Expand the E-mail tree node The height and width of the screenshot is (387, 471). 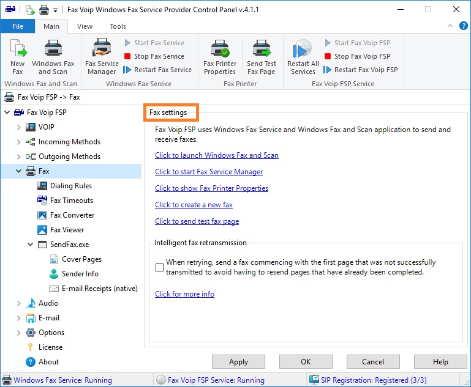pyautogui.click(x=18, y=318)
